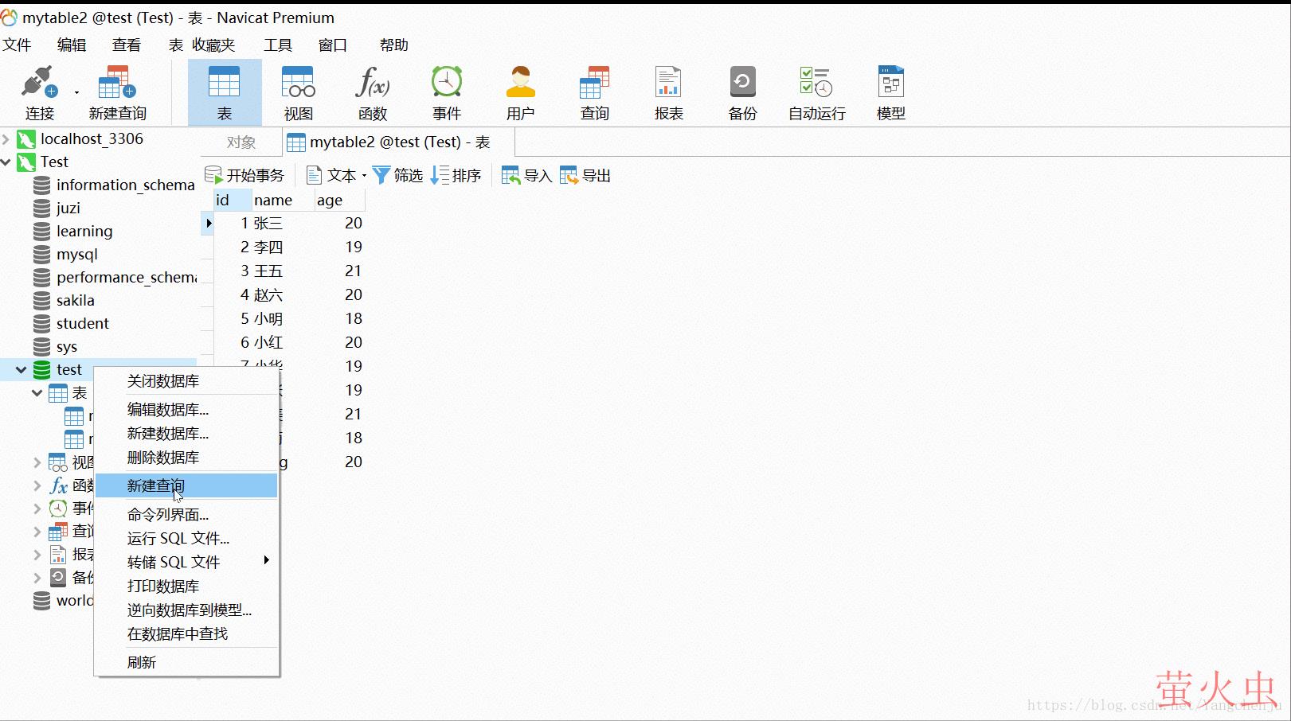Click the 筛选 filter button
The width and height of the screenshot is (1291, 721).
click(x=397, y=176)
